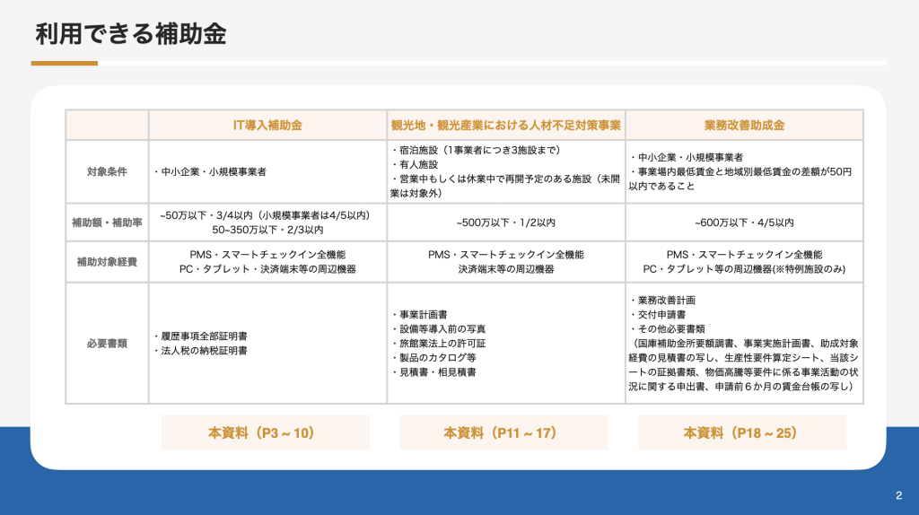The height and width of the screenshot is (515, 919).
Task: Click the その他必要書類 bullet
Action: click(668, 329)
